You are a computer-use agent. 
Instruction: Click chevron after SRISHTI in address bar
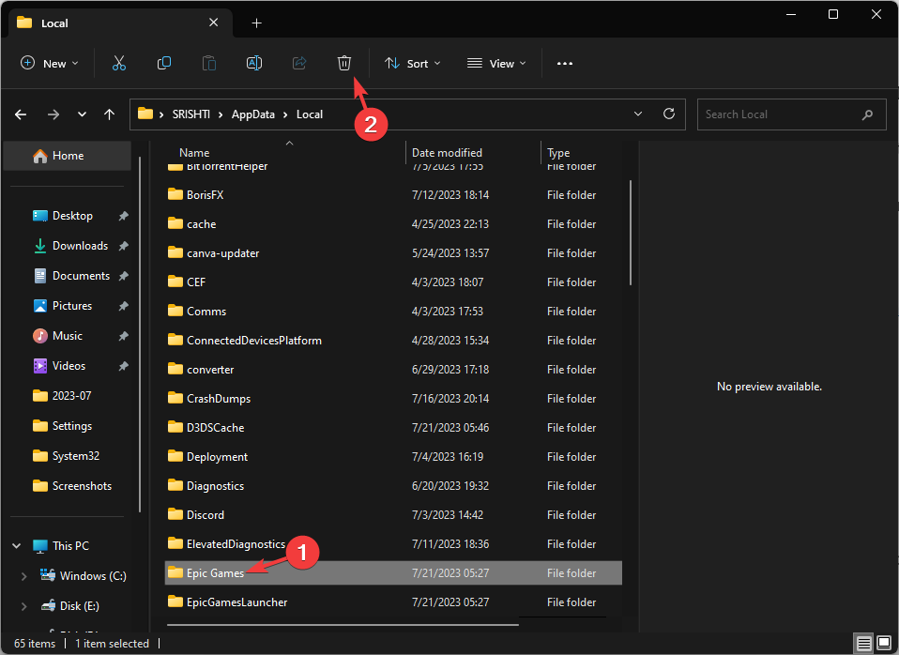click(221, 114)
